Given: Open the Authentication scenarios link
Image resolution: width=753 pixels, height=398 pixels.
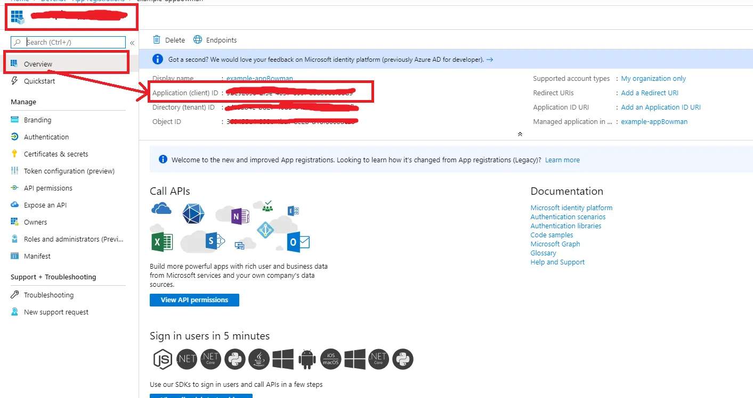Looking at the screenshot, I should 568,217.
